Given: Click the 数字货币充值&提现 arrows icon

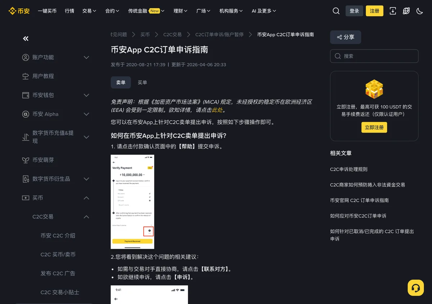Looking at the screenshot, I should [26, 137].
